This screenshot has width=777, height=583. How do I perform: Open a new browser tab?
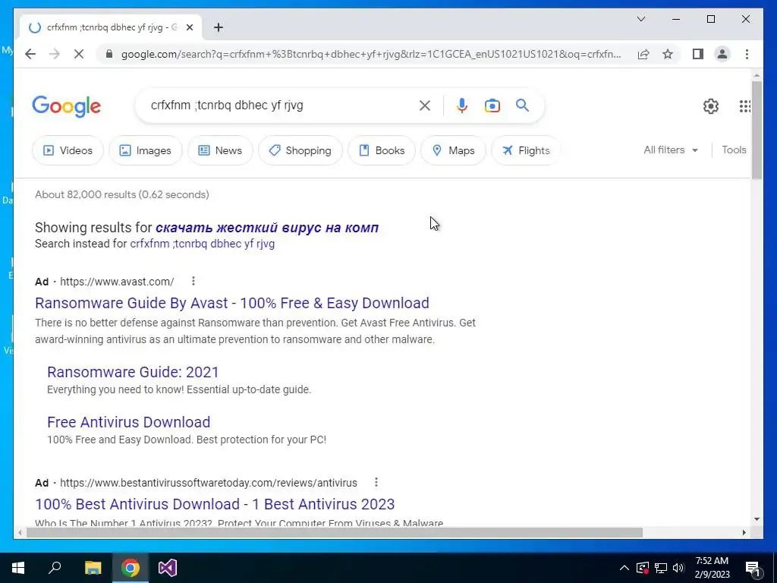(x=219, y=27)
